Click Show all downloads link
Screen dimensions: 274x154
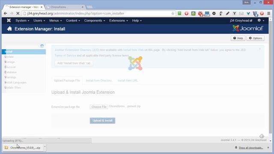coord(251,148)
